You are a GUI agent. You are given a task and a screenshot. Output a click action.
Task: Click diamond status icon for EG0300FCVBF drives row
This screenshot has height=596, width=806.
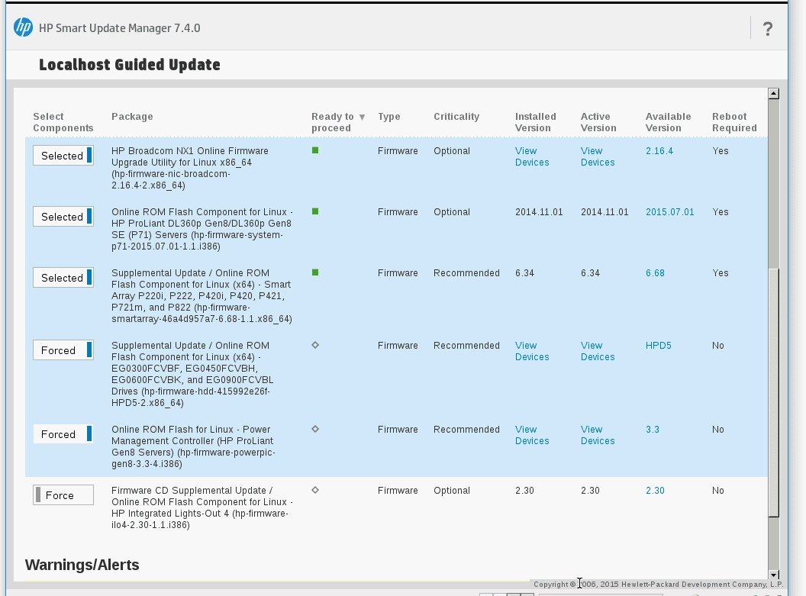(315, 345)
